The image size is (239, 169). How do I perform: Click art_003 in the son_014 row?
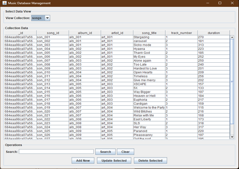click(117, 88)
